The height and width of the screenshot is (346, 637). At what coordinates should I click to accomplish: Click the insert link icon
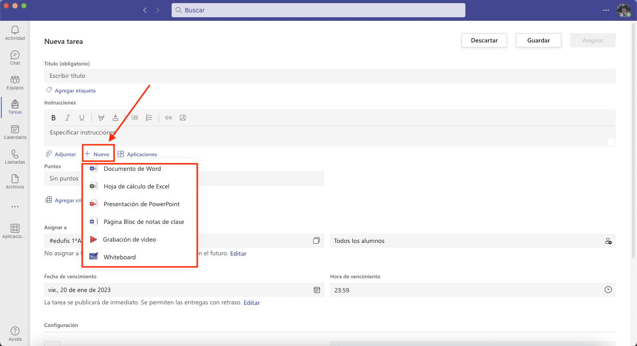coord(169,118)
